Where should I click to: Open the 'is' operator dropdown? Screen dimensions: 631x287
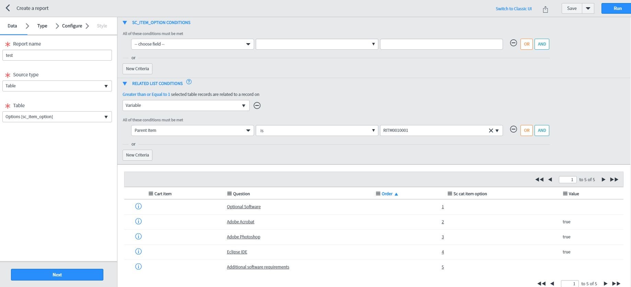click(317, 130)
